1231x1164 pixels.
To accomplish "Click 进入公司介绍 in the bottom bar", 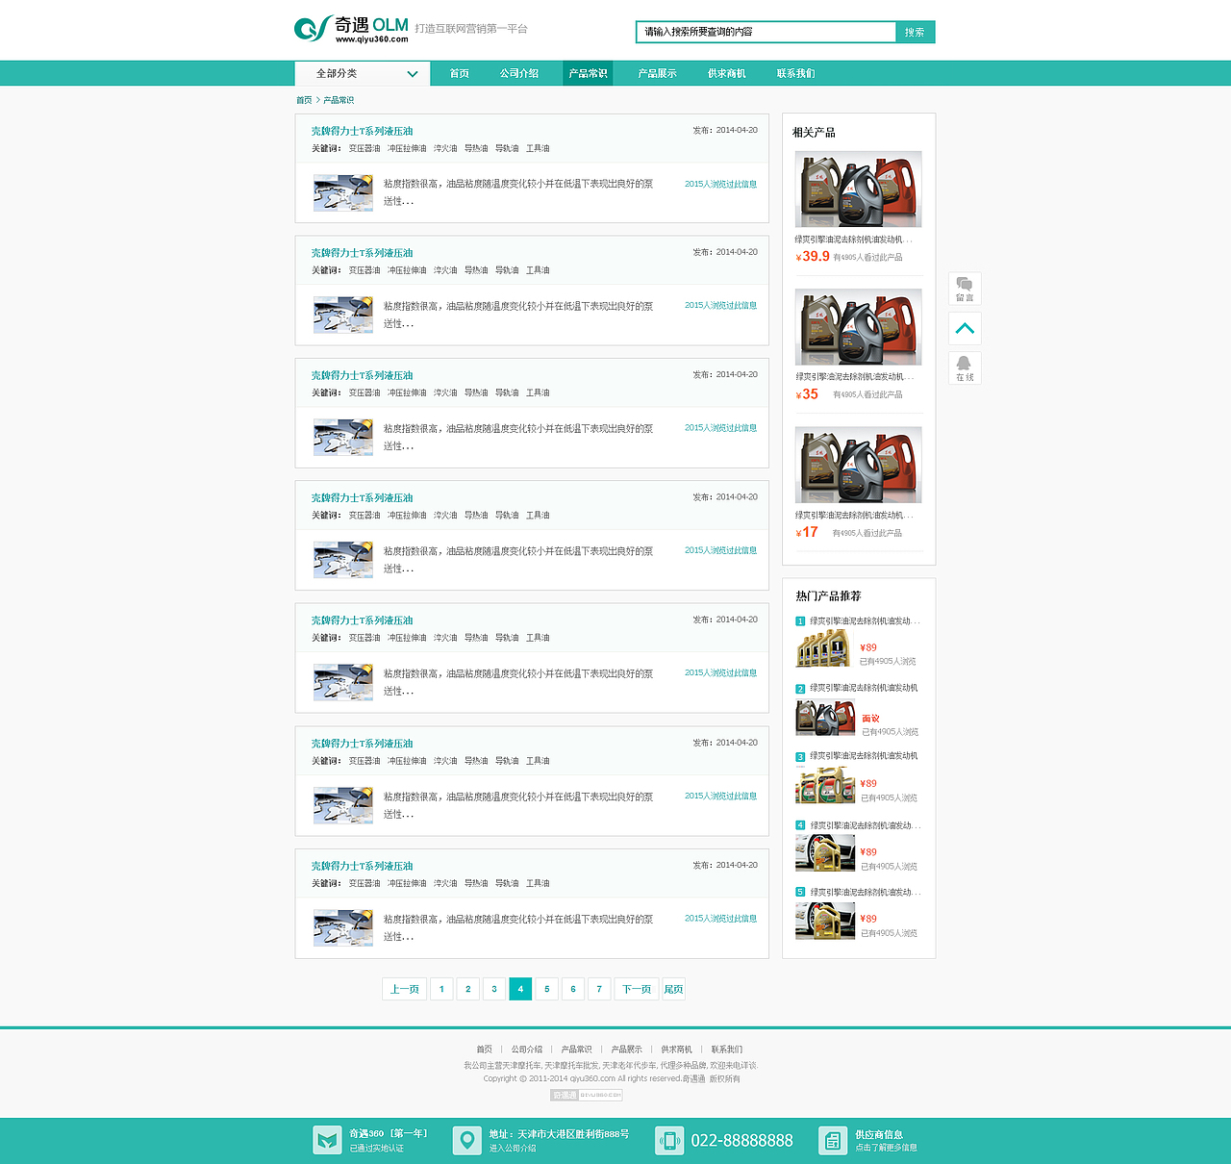I will 513,1149.
